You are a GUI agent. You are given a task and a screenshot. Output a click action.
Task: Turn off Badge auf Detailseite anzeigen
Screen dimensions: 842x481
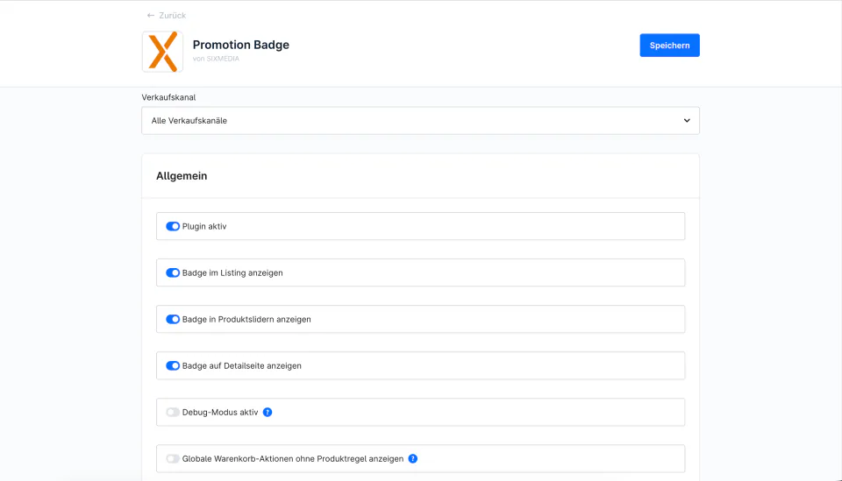pyautogui.click(x=173, y=365)
